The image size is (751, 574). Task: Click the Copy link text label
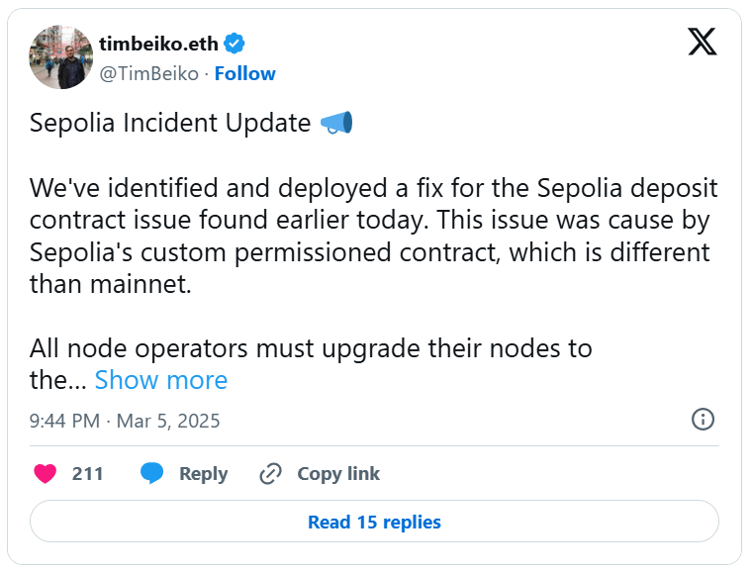338,474
